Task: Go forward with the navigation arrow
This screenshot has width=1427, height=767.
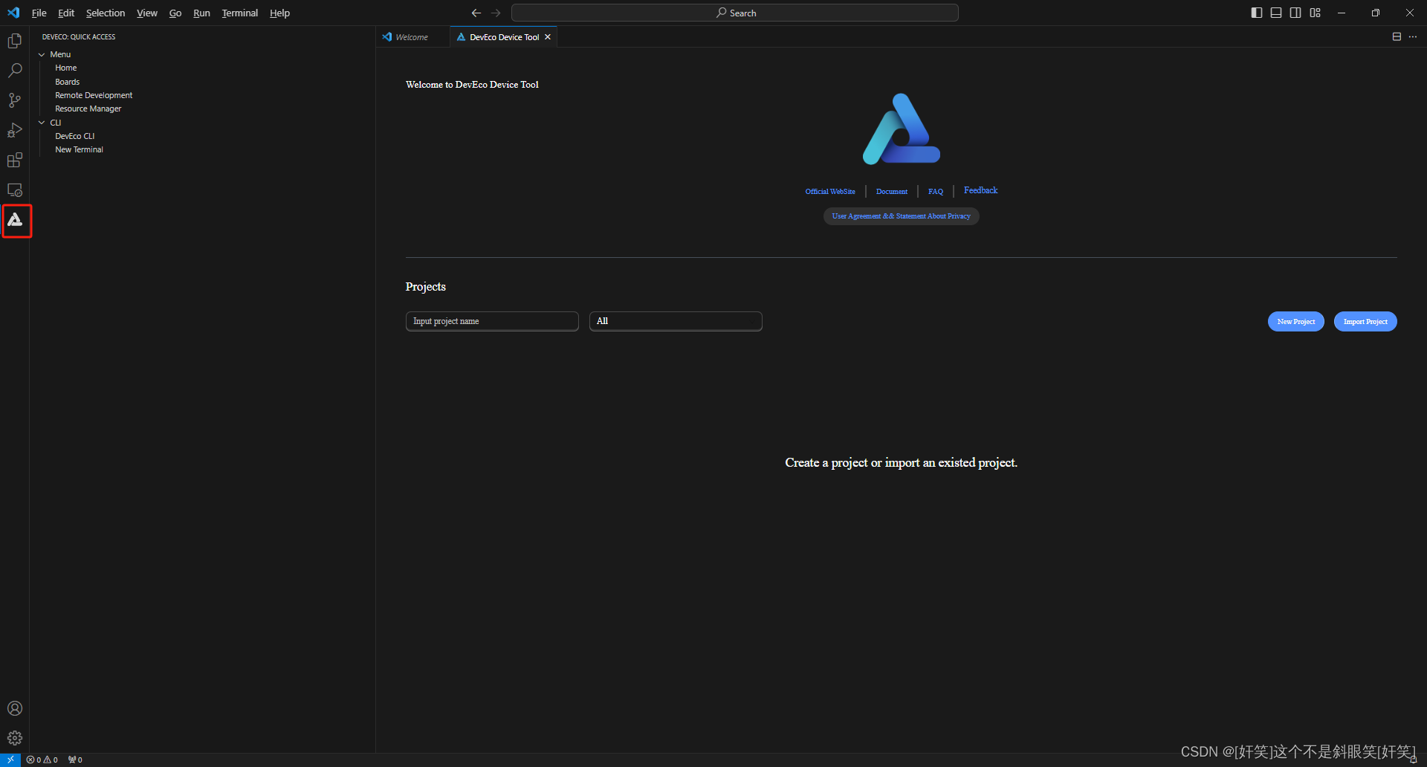Action: (x=496, y=13)
